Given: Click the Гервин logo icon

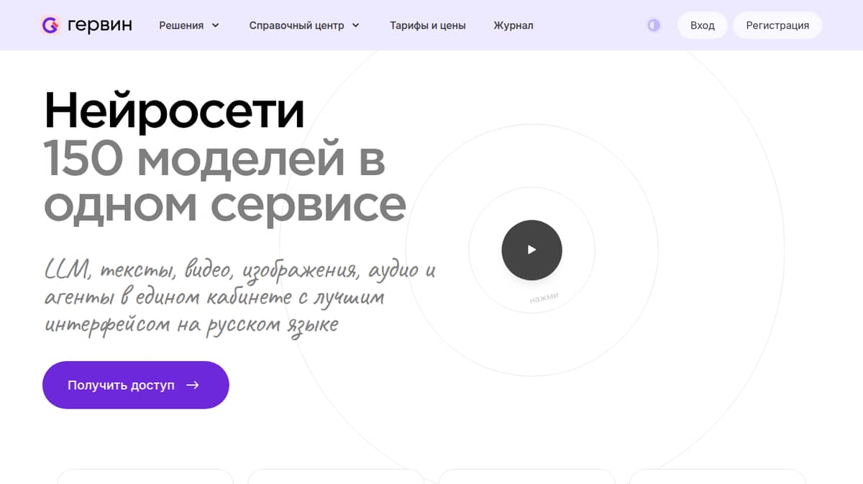Looking at the screenshot, I should [x=50, y=25].
